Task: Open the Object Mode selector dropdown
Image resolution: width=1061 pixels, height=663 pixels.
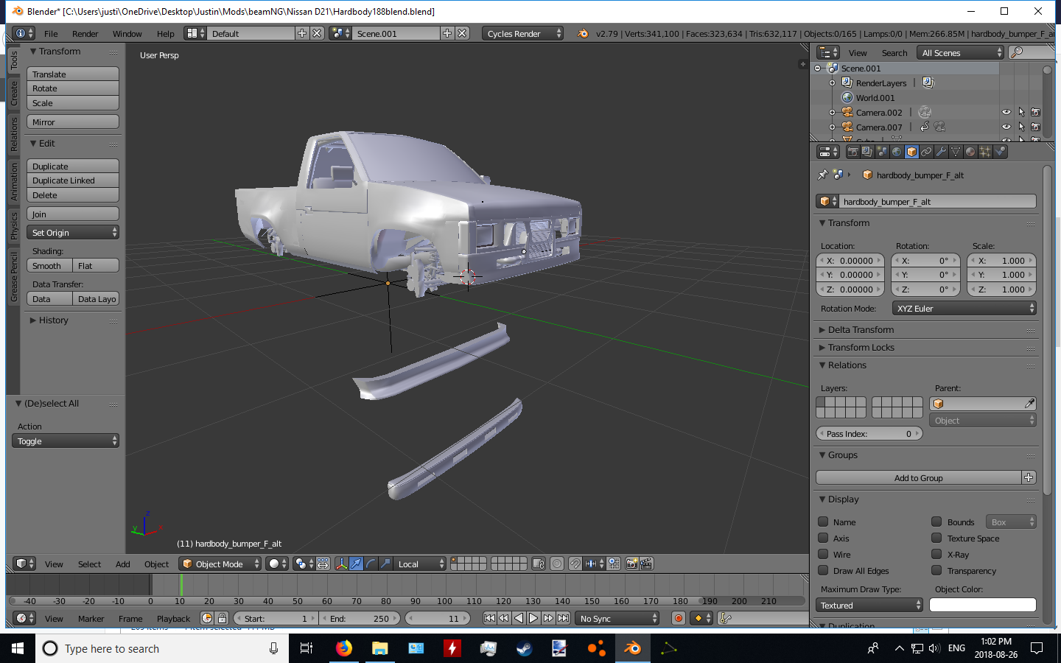Action: point(220,564)
